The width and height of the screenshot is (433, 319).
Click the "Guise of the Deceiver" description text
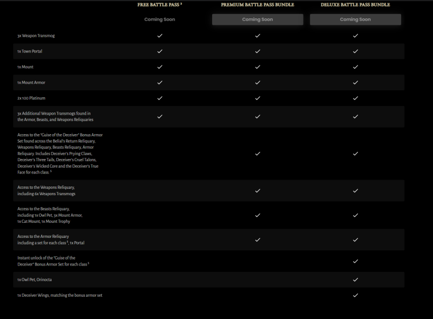point(60,154)
